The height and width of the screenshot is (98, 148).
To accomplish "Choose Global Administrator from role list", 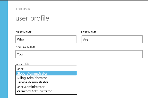I will (x=46, y=73).
